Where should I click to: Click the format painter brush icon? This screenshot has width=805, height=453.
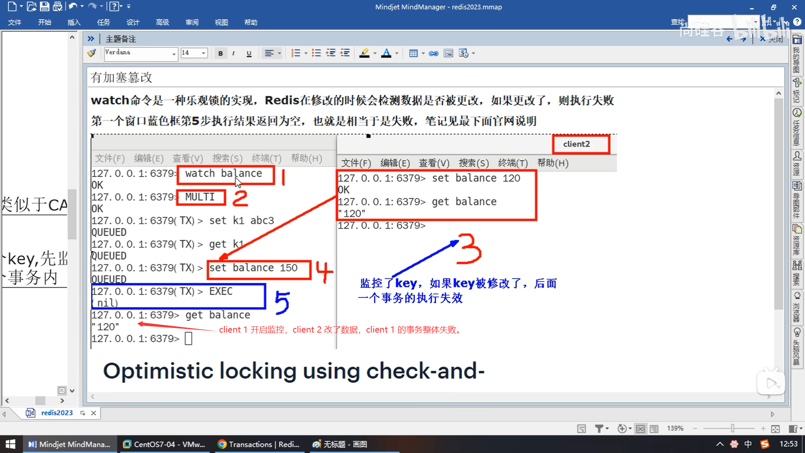point(92,53)
